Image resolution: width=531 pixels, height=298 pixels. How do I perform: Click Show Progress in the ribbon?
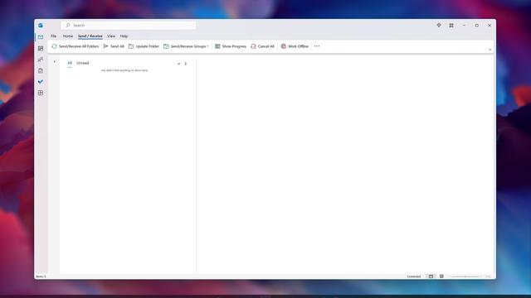(231, 46)
